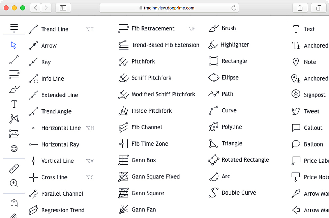Choose the Callout annotation tool
The height and width of the screenshot is (218, 329).
click(313, 128)
